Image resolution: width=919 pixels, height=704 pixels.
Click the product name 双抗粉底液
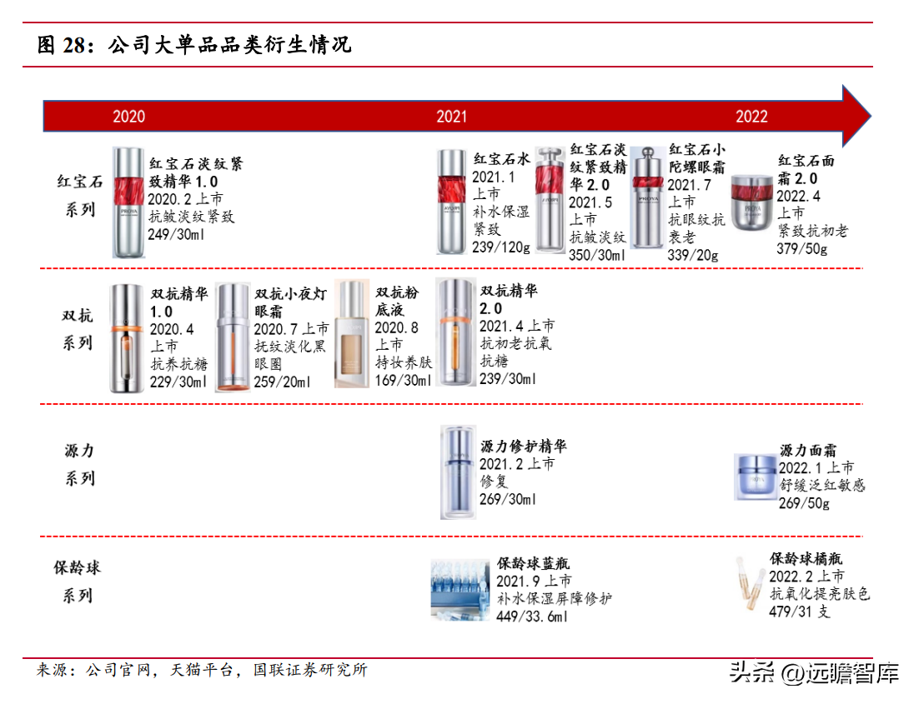click(397, 301)
